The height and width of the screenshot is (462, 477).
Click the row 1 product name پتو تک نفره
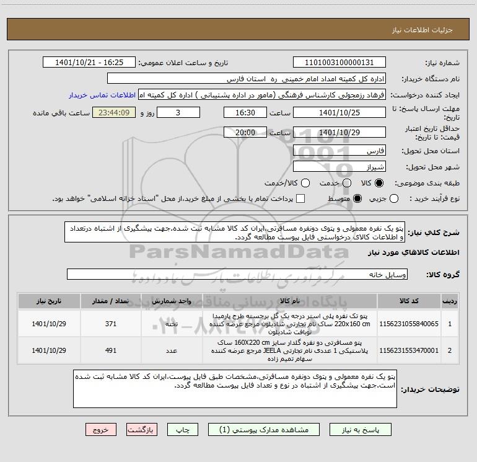click(x=290, y=324)
